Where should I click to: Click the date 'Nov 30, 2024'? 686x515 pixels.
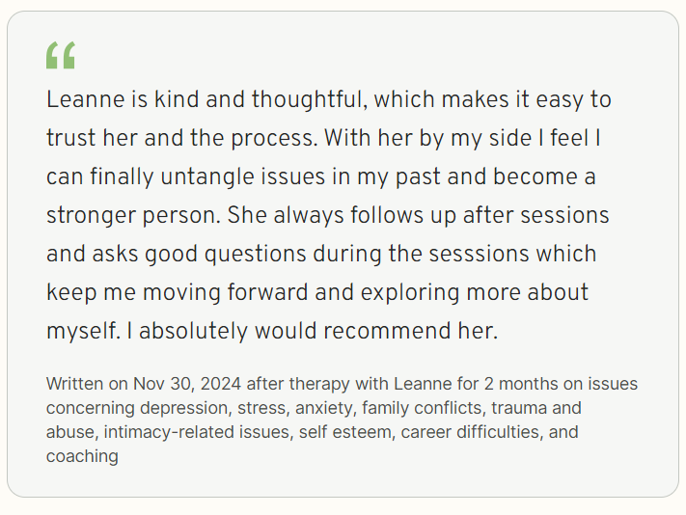[187, 384]
